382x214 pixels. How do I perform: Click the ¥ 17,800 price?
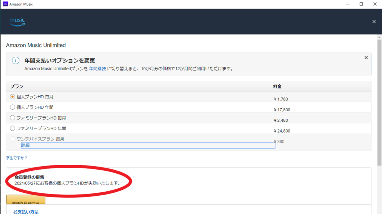pyautogui.click(x=282, y=110)
